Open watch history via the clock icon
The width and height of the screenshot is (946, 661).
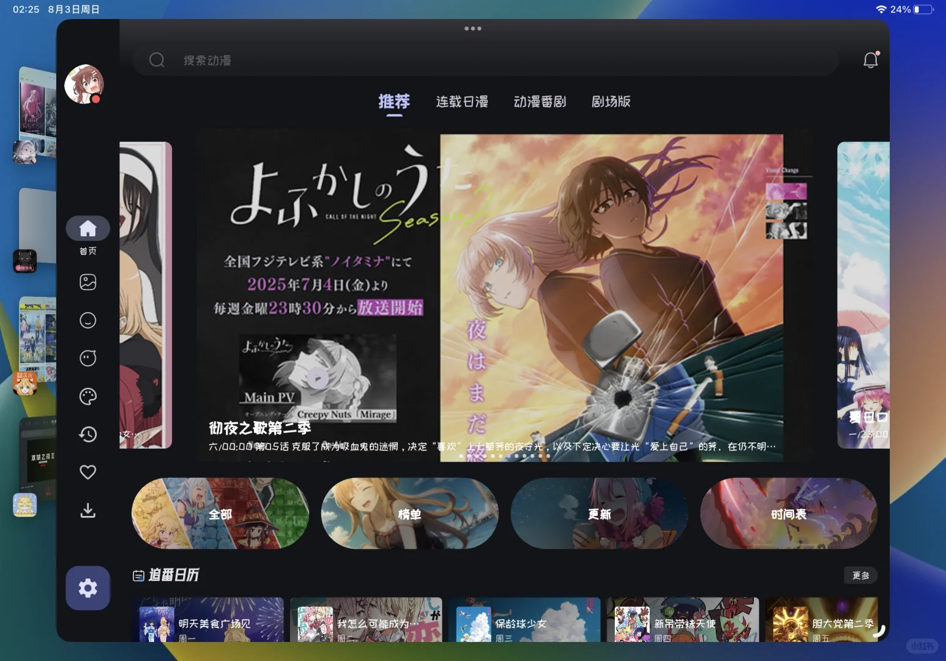[x=88, y=434]
